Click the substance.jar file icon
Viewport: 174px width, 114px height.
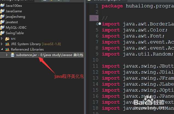tap(13, 55)
